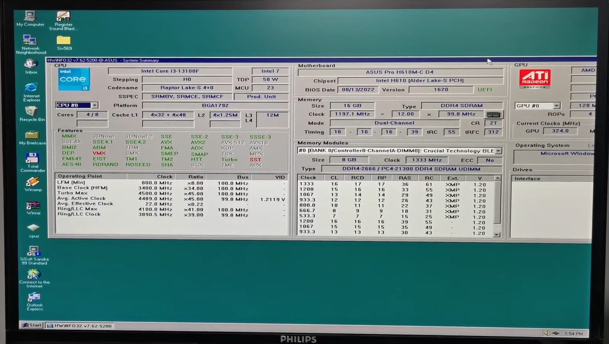This screenshot has height=344, width=609.
Task: Click the Intel Core i3 logo
Action: 74,79
